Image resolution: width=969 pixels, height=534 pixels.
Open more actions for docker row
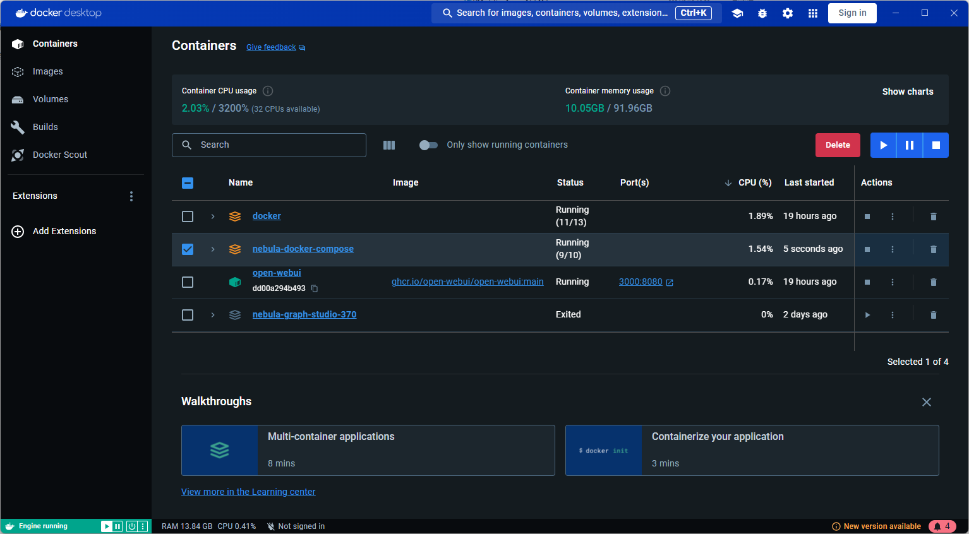[893, 217]
